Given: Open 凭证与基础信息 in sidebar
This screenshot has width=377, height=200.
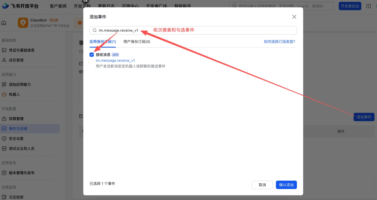Looking at the screenshot, I should tap(21, 50).
